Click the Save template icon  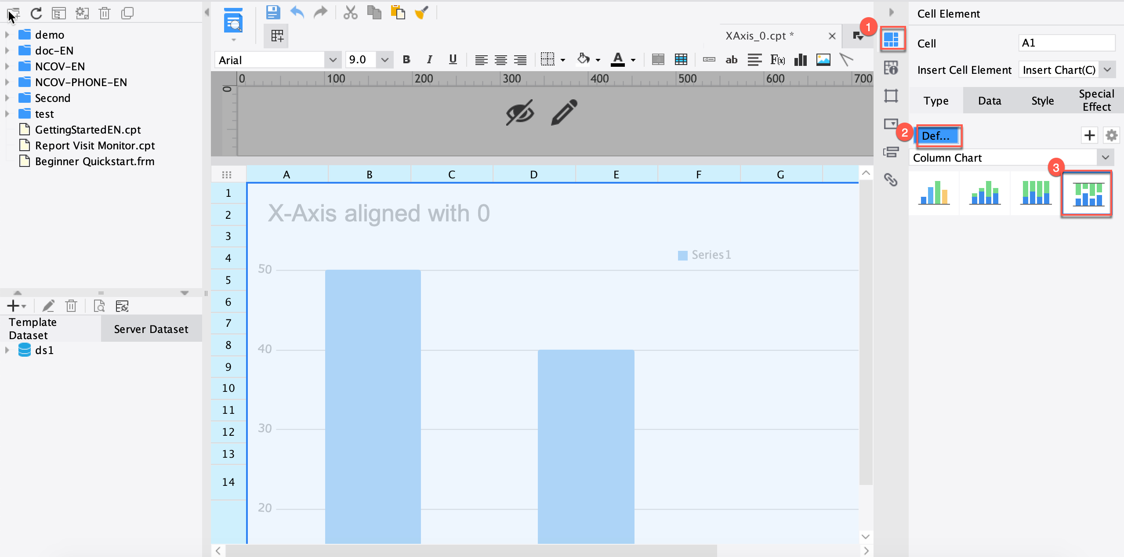(x=273, y=12)
